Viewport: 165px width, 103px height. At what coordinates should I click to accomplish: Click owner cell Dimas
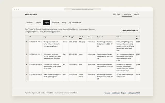click(x=65, y=46)
